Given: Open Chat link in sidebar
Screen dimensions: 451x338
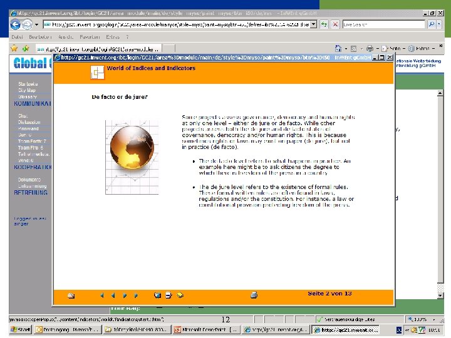Looking at the screenshot, I should pos(23,116).
